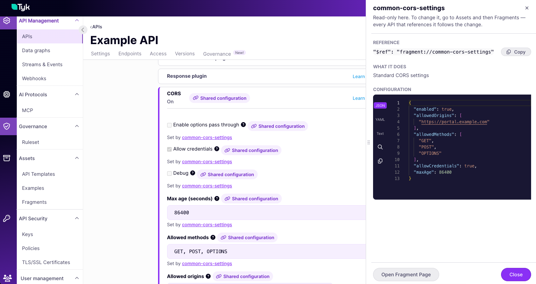This screenshot has height=284, width=536.
Task: Click the help icon beside Max age (seconds)
Action: (217, 199)
